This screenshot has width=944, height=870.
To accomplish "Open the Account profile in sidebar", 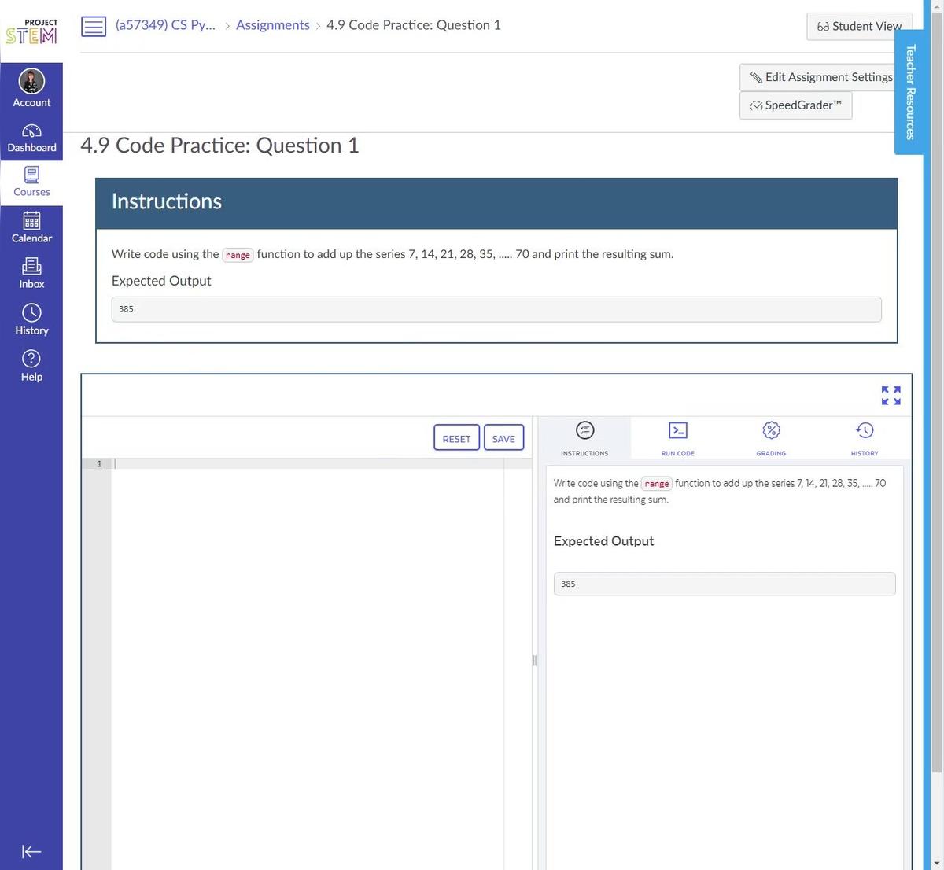I will click(31, 87).
